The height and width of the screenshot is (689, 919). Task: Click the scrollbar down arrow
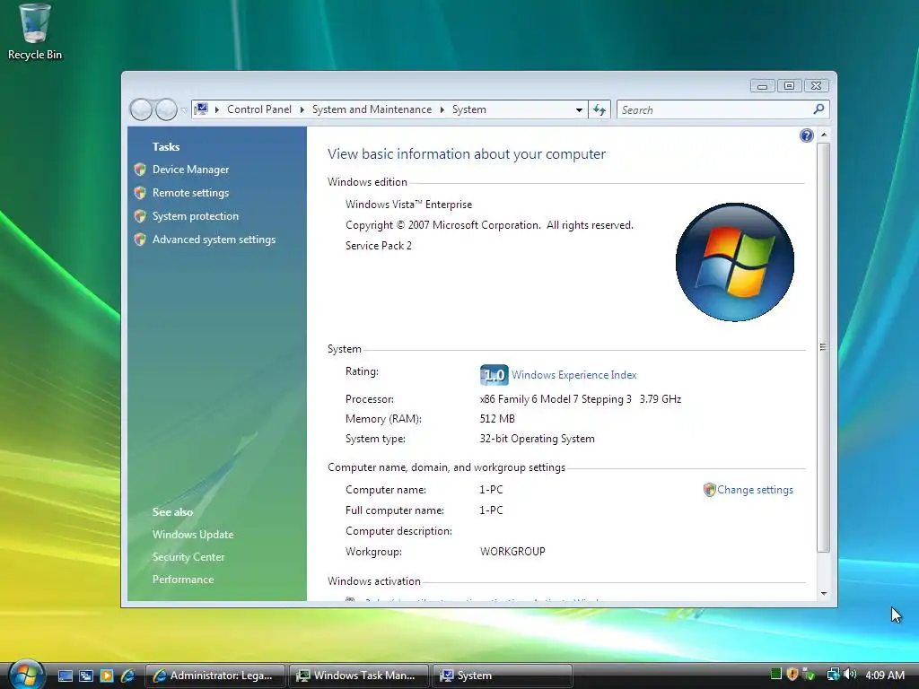pos(824,594)
